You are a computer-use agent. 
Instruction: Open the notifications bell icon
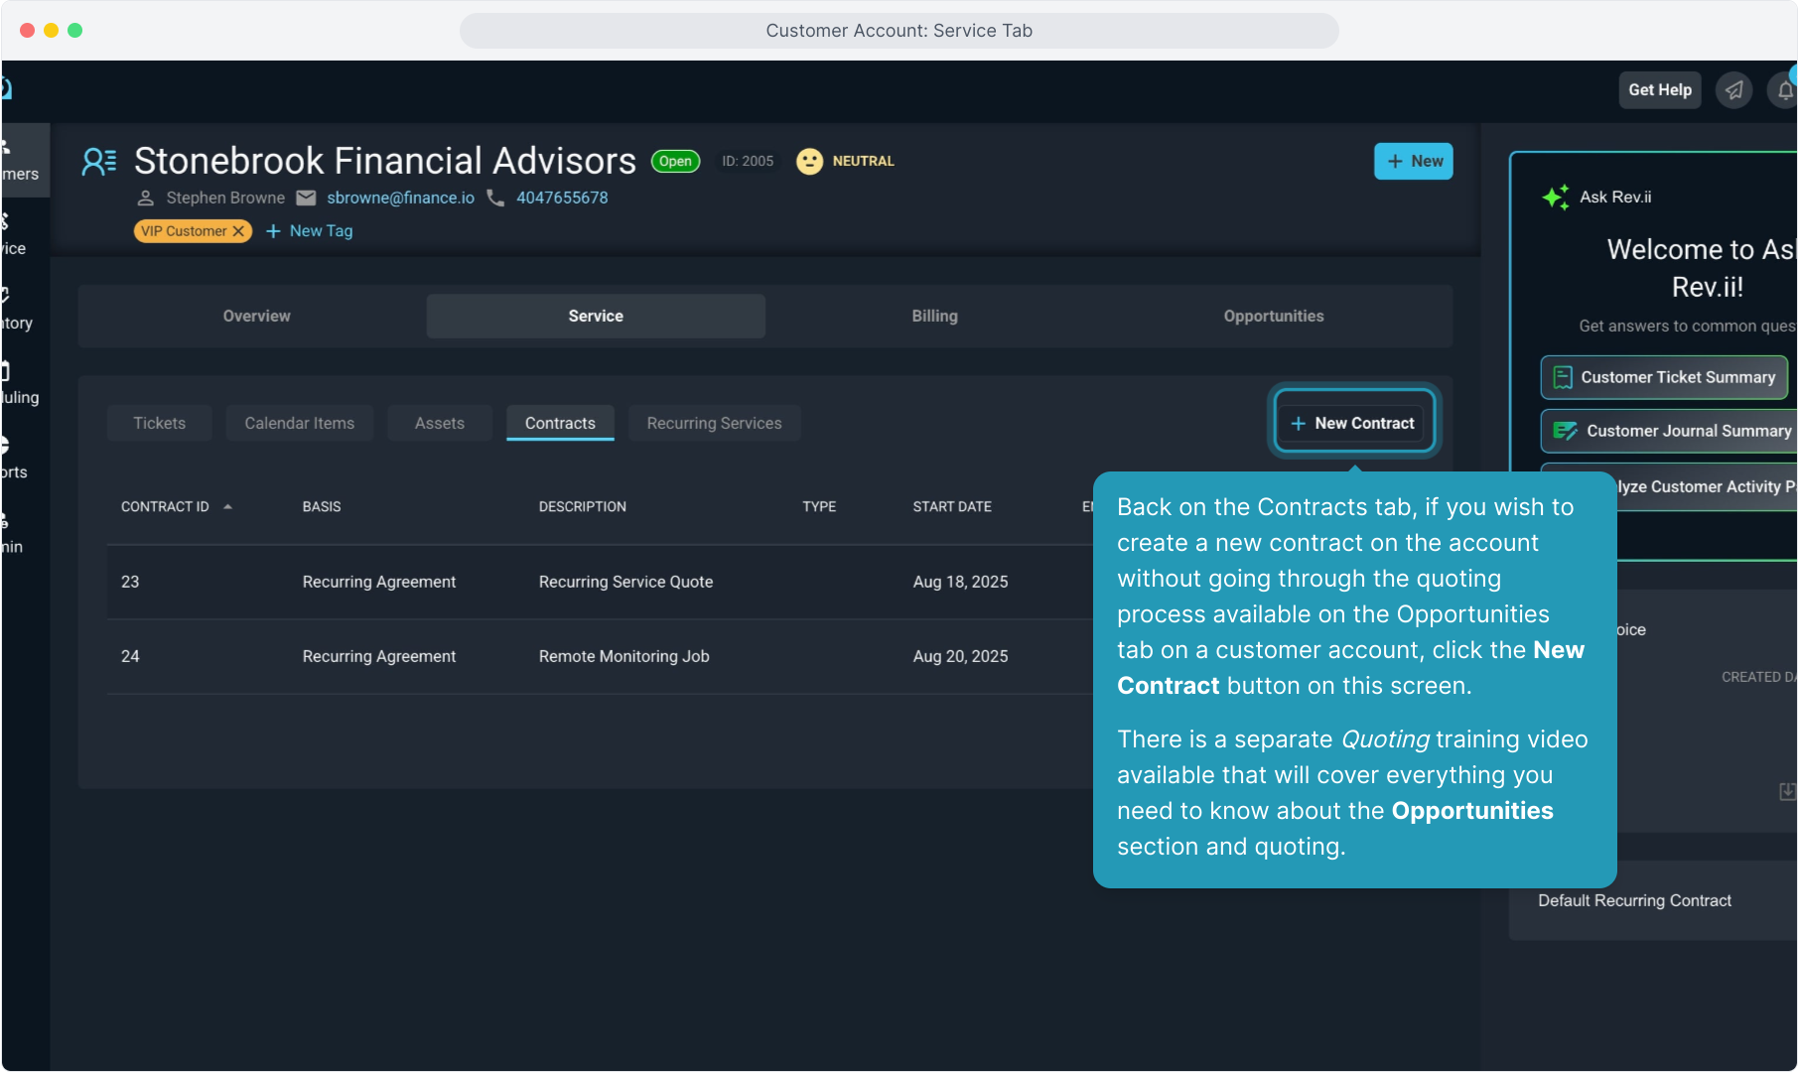1784,90
